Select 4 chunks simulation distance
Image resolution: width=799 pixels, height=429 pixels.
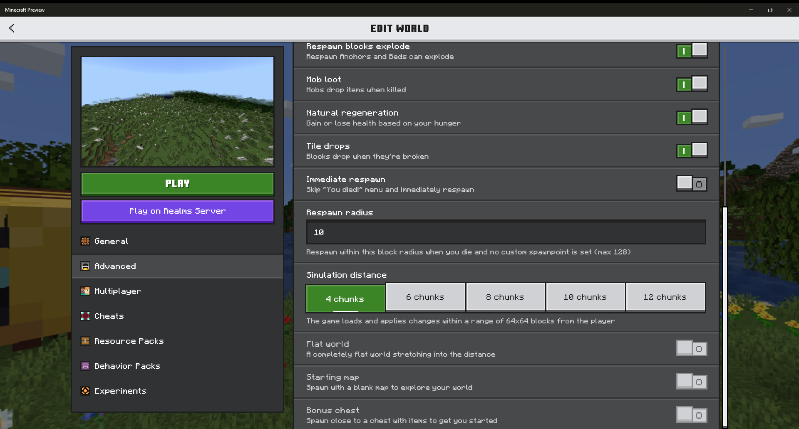click(345, 298)
